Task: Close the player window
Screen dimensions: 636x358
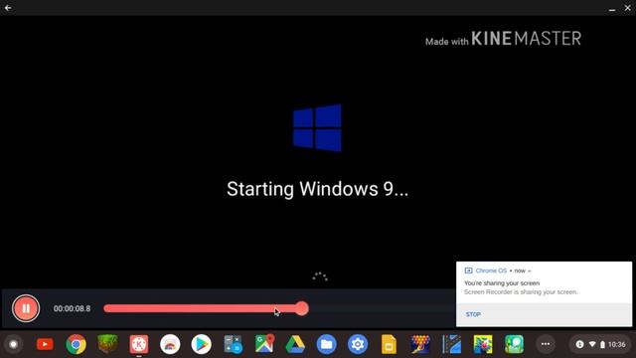Action: (x=627, y=8)
